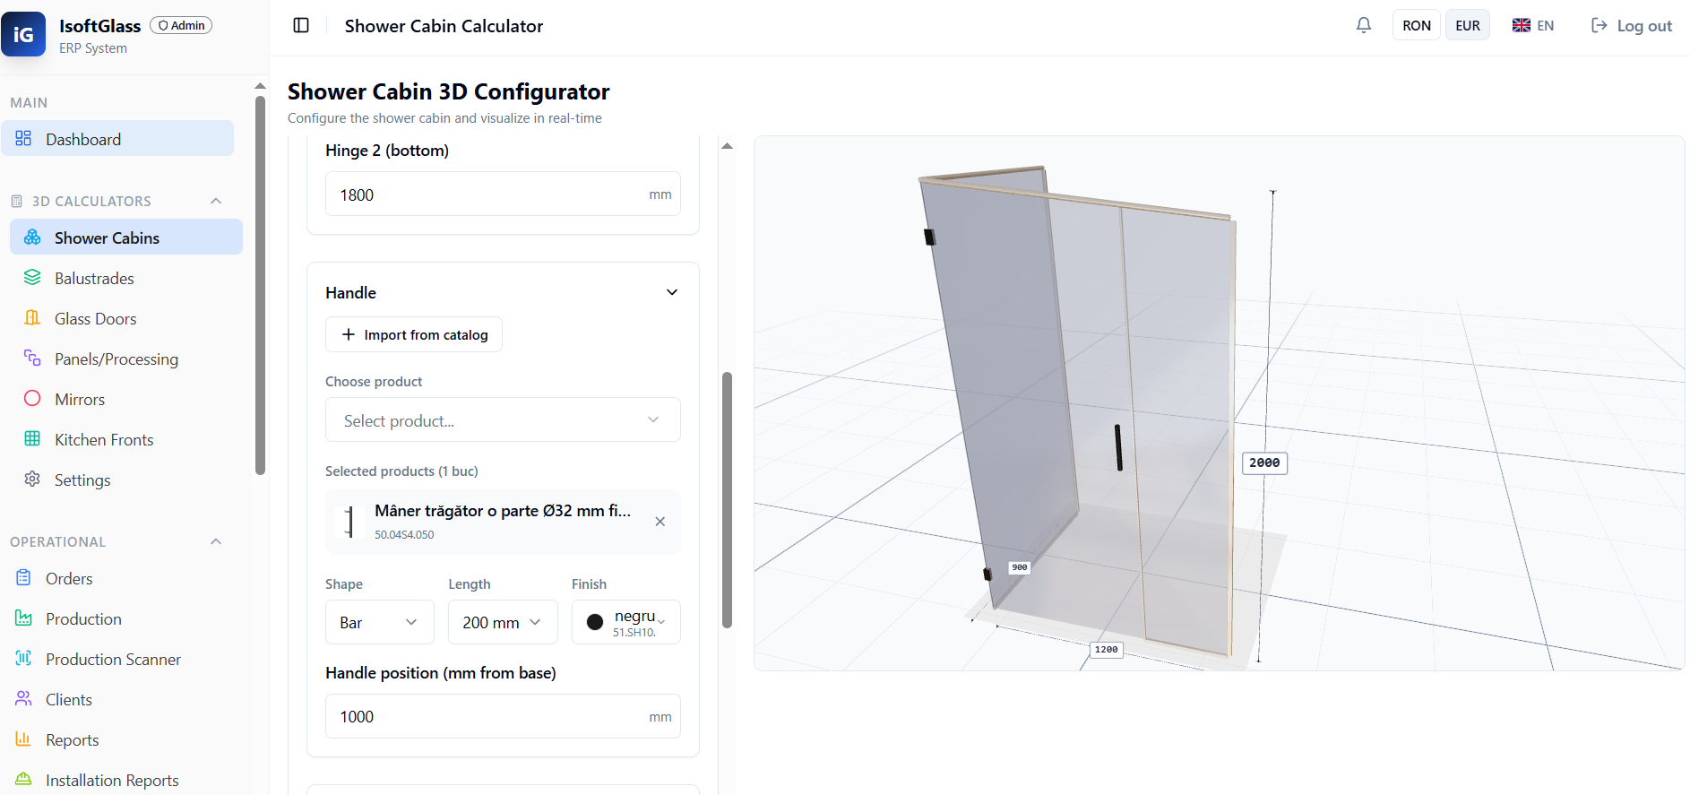Image resolution: width=1690 pixels, height=795 pixels.
Task: Open the handle Shape dropdown
Action: [379, 622]
